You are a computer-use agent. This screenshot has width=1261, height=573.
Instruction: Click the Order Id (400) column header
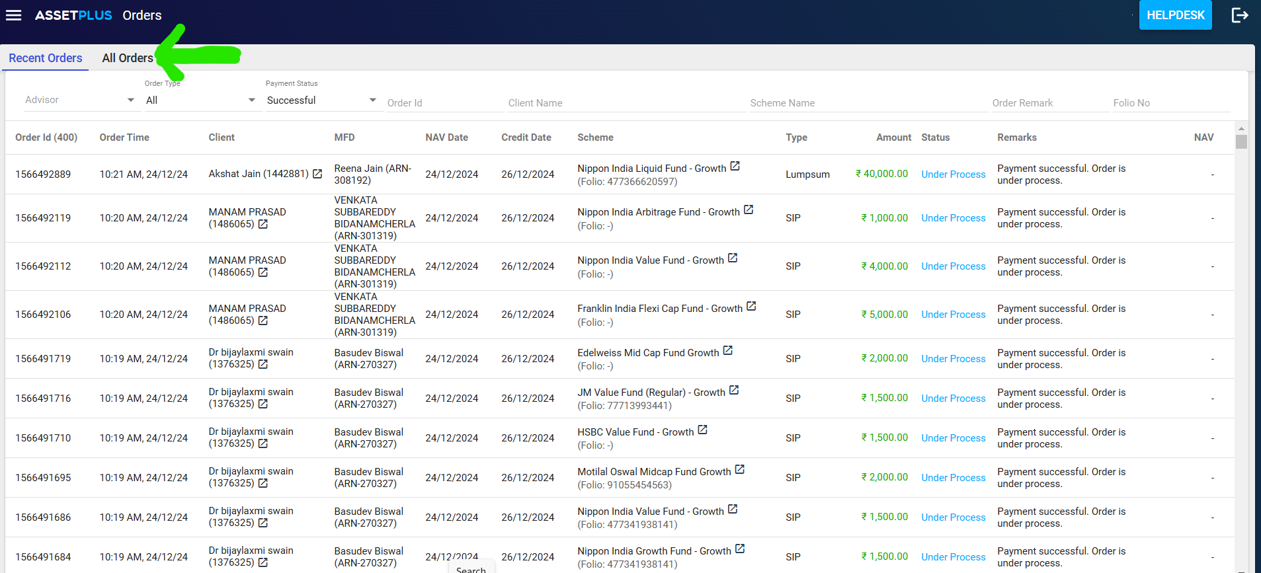coord(46,137)
